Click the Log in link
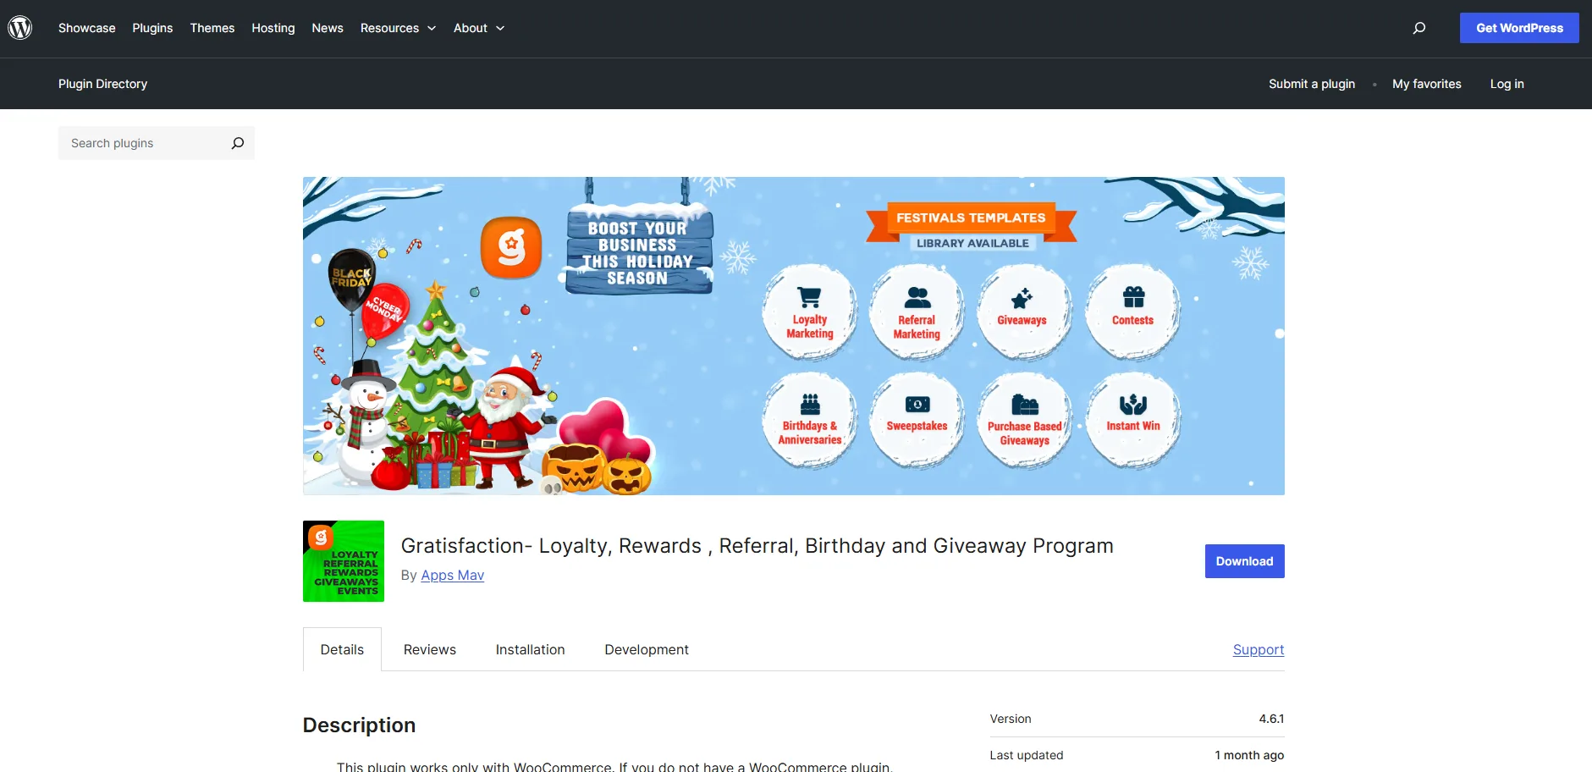This screenshot has height=772, width=1592. [x=1507, y=84]
